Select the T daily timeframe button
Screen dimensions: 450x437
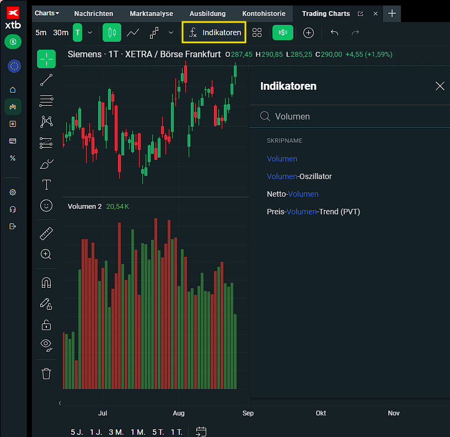point(78,33)
